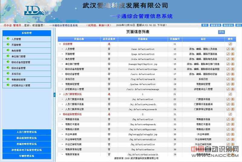Viewport: 242px width, 162px height.
Task: Click the 考勤打卡查询 page name cell
Action: (x=72, y=124)
